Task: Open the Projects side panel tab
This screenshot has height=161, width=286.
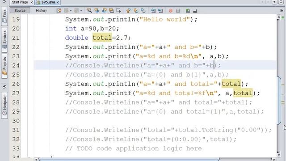Action: [x=4, y=66]
